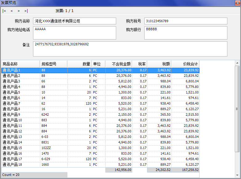
Task: Select row 通讯产品9
Action: (100, 115)
